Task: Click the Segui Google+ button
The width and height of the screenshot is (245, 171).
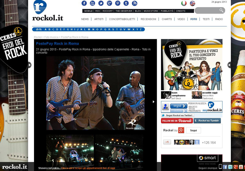Action: 194,130
